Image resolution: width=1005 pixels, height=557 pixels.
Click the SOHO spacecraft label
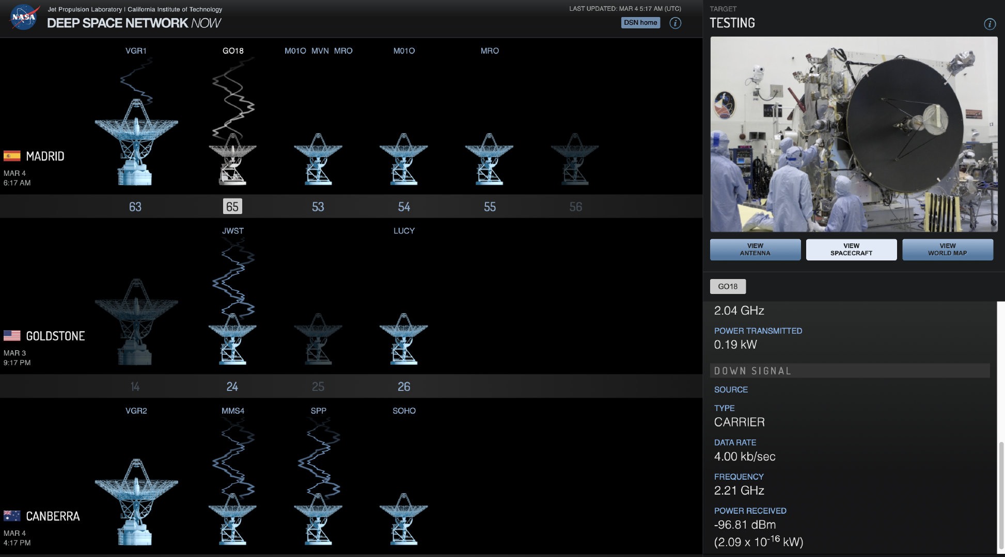tap(404, 411)
